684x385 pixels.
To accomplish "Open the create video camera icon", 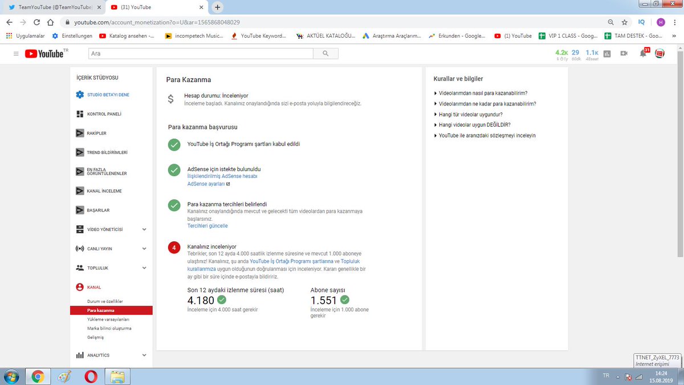I will (624, 54).
